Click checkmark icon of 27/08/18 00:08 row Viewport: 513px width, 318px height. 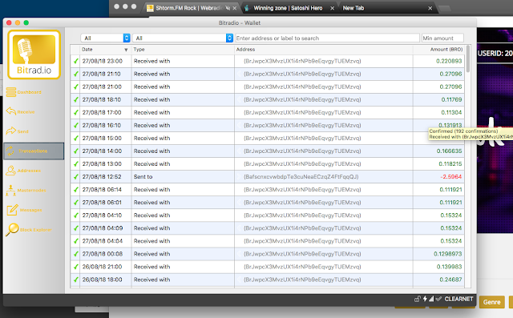[x=76, y=254]
